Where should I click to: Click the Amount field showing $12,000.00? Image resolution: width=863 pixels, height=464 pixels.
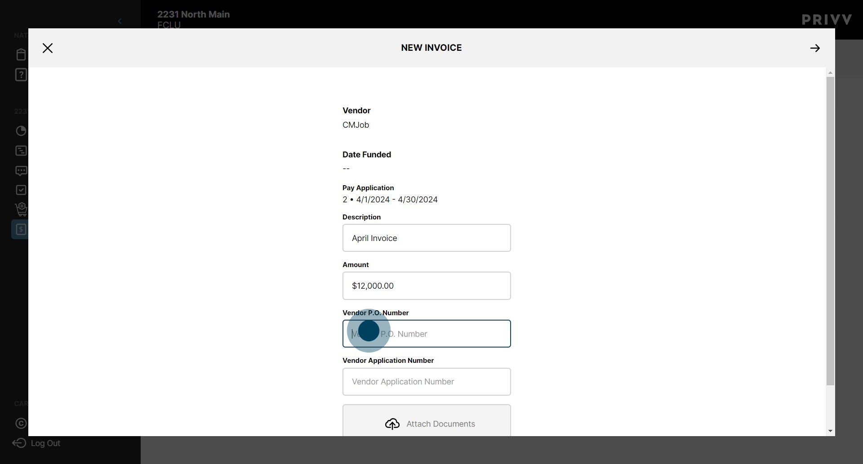(x=427, y=286)
